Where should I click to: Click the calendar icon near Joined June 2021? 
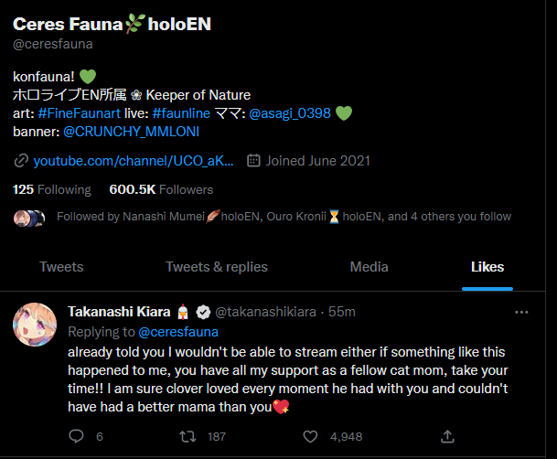(253, 161)
